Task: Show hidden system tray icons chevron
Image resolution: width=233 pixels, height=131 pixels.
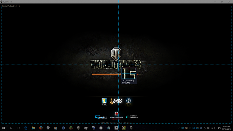Action: 179,128
